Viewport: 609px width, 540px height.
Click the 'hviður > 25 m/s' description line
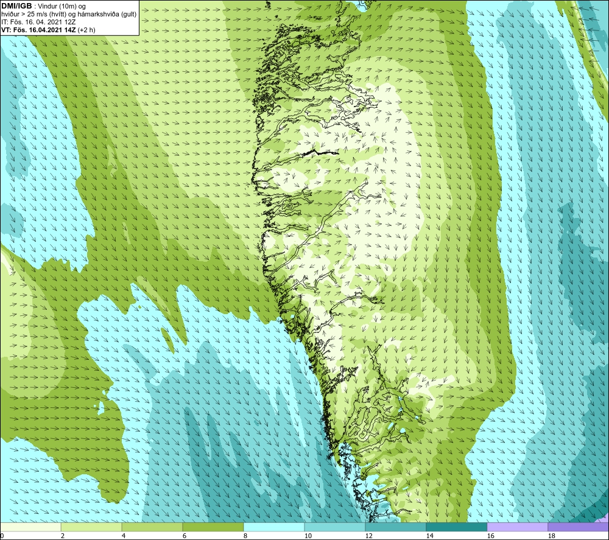tap(68, 15)
